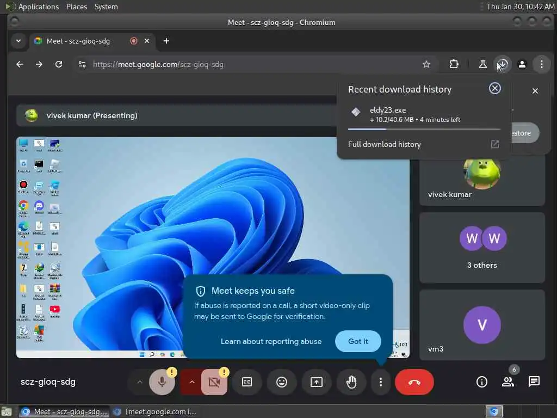Open more options in Meet toolbar

380,382
